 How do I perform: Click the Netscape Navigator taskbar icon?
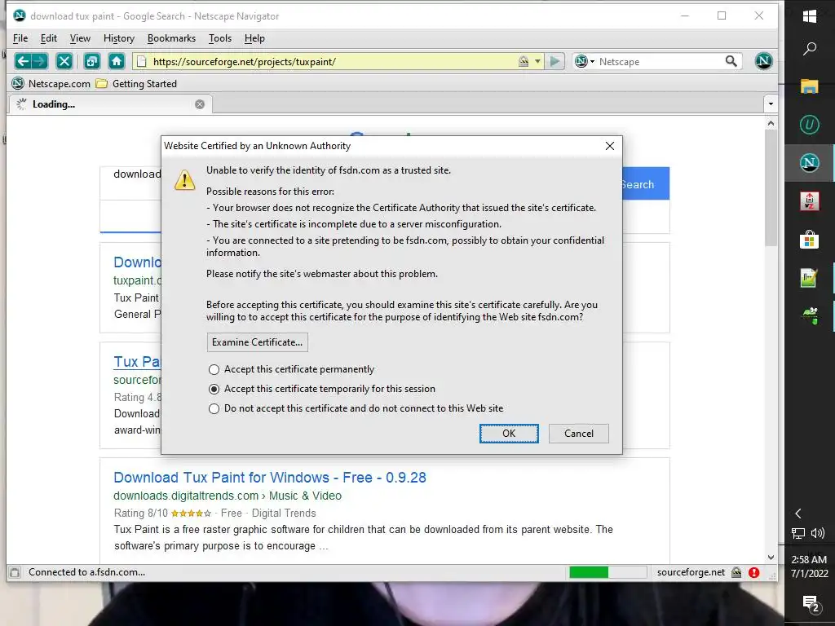click(x=810, y=163)
